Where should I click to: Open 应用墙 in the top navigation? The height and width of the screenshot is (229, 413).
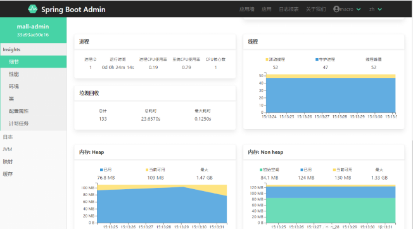pos(247,9)
